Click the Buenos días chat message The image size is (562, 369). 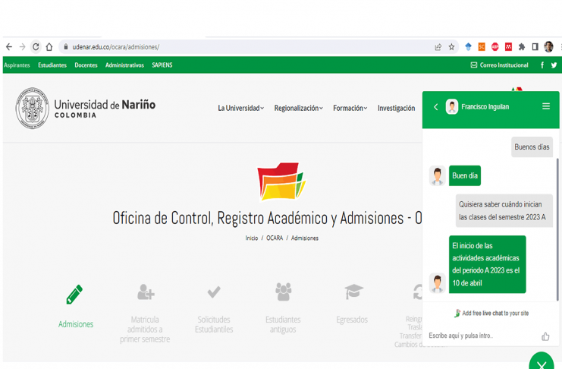tap(532, 147)
